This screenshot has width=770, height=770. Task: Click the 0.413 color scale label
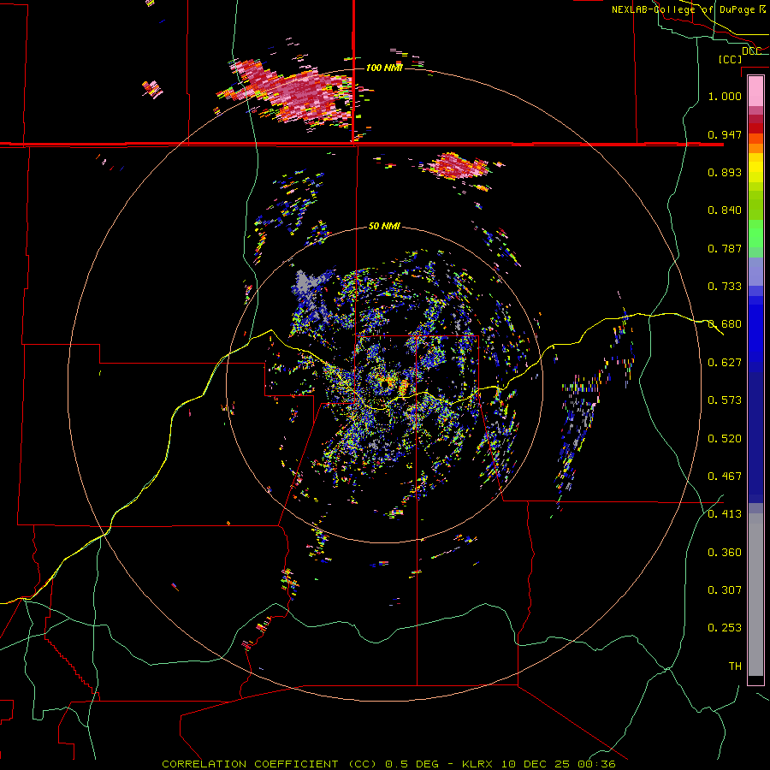725,514
